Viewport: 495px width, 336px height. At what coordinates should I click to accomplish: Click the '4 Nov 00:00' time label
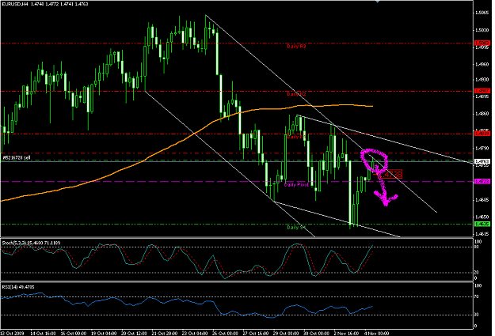[377, 333]
